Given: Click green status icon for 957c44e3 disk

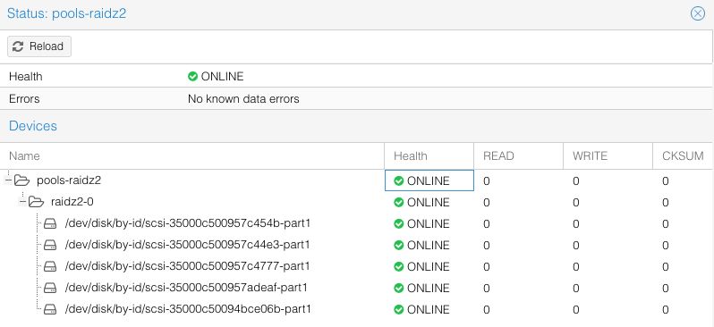Looking at the screenshot, I should (399, 245).
